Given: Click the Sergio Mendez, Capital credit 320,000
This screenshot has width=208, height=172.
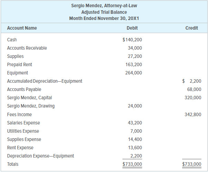Looking at the screenshot, I should click(193, 98).
